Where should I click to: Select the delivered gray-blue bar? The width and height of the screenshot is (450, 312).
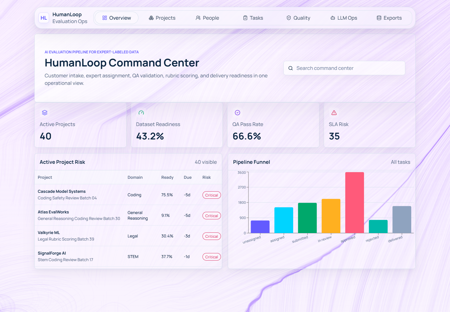click(x=402, y=220)
